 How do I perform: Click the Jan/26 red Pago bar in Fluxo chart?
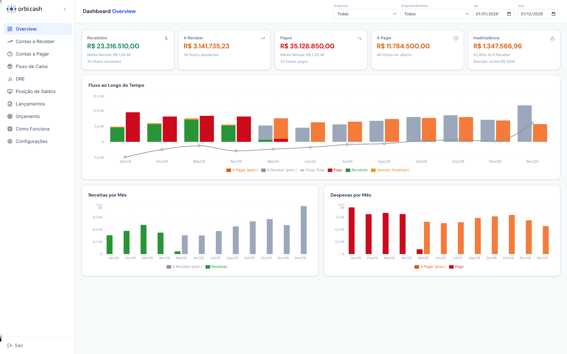(x=133, y=127)
